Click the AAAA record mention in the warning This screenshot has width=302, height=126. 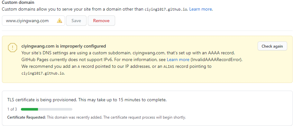click(221, 53)
